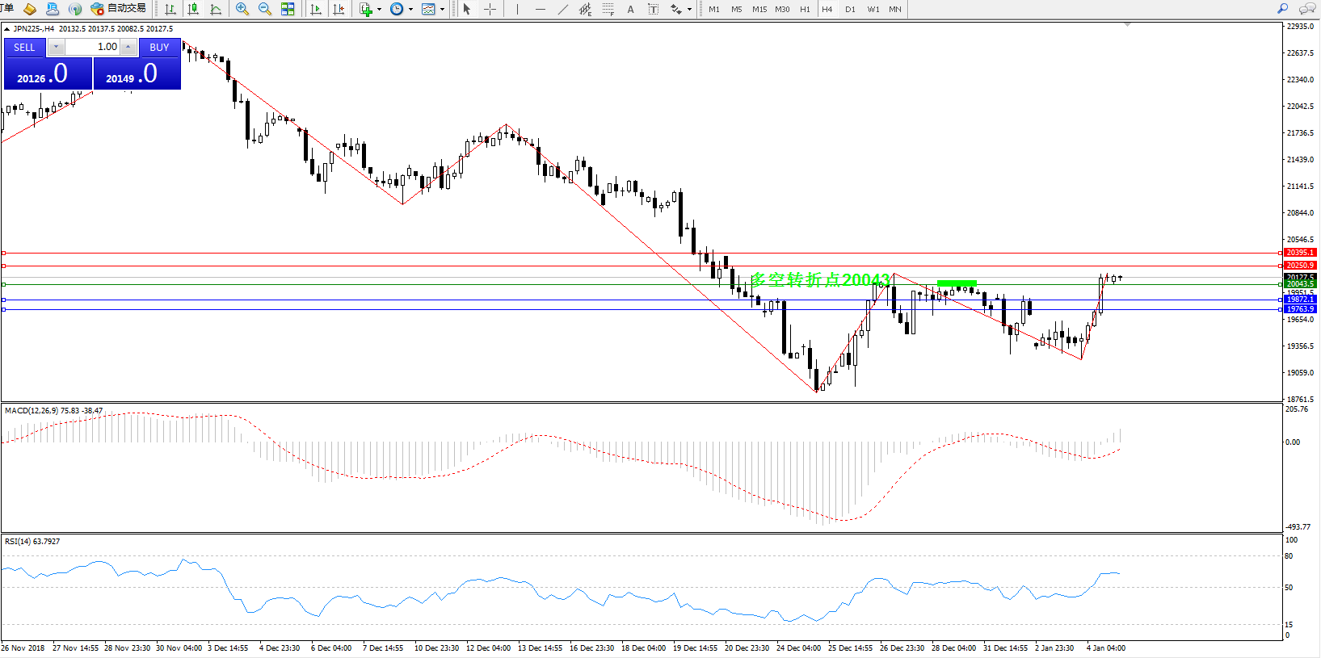
Task: Draw a trendline with the toolbar tool
Action: click(x=563, y=9)
